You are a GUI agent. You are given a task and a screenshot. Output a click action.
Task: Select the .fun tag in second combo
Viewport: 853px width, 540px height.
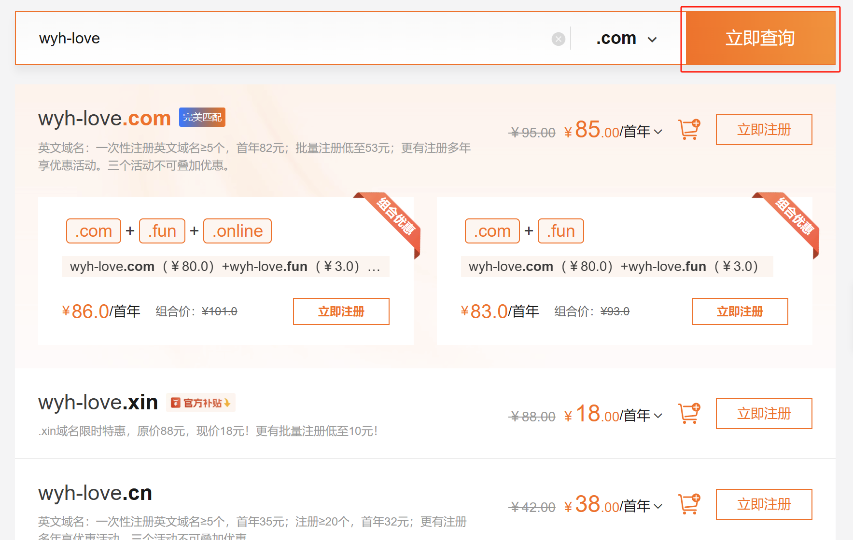[x=560, y=231]
